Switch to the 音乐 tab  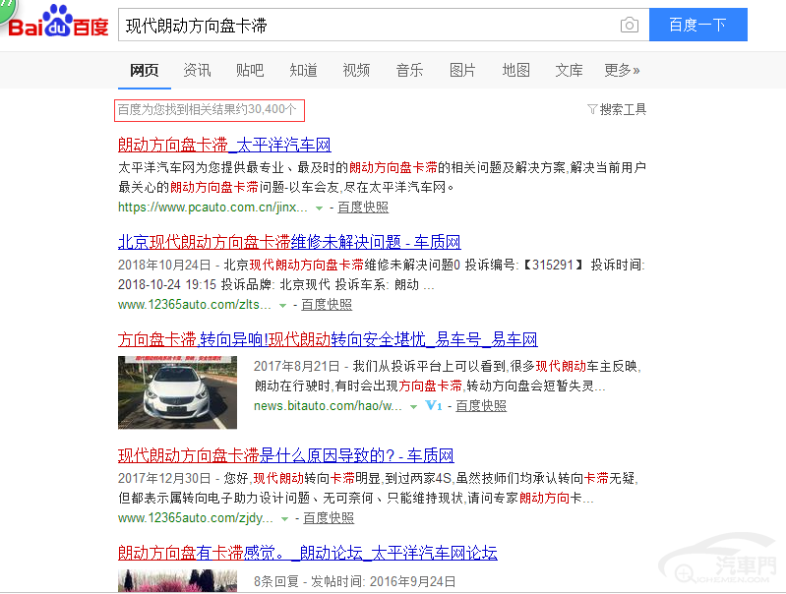coord(409,70)
